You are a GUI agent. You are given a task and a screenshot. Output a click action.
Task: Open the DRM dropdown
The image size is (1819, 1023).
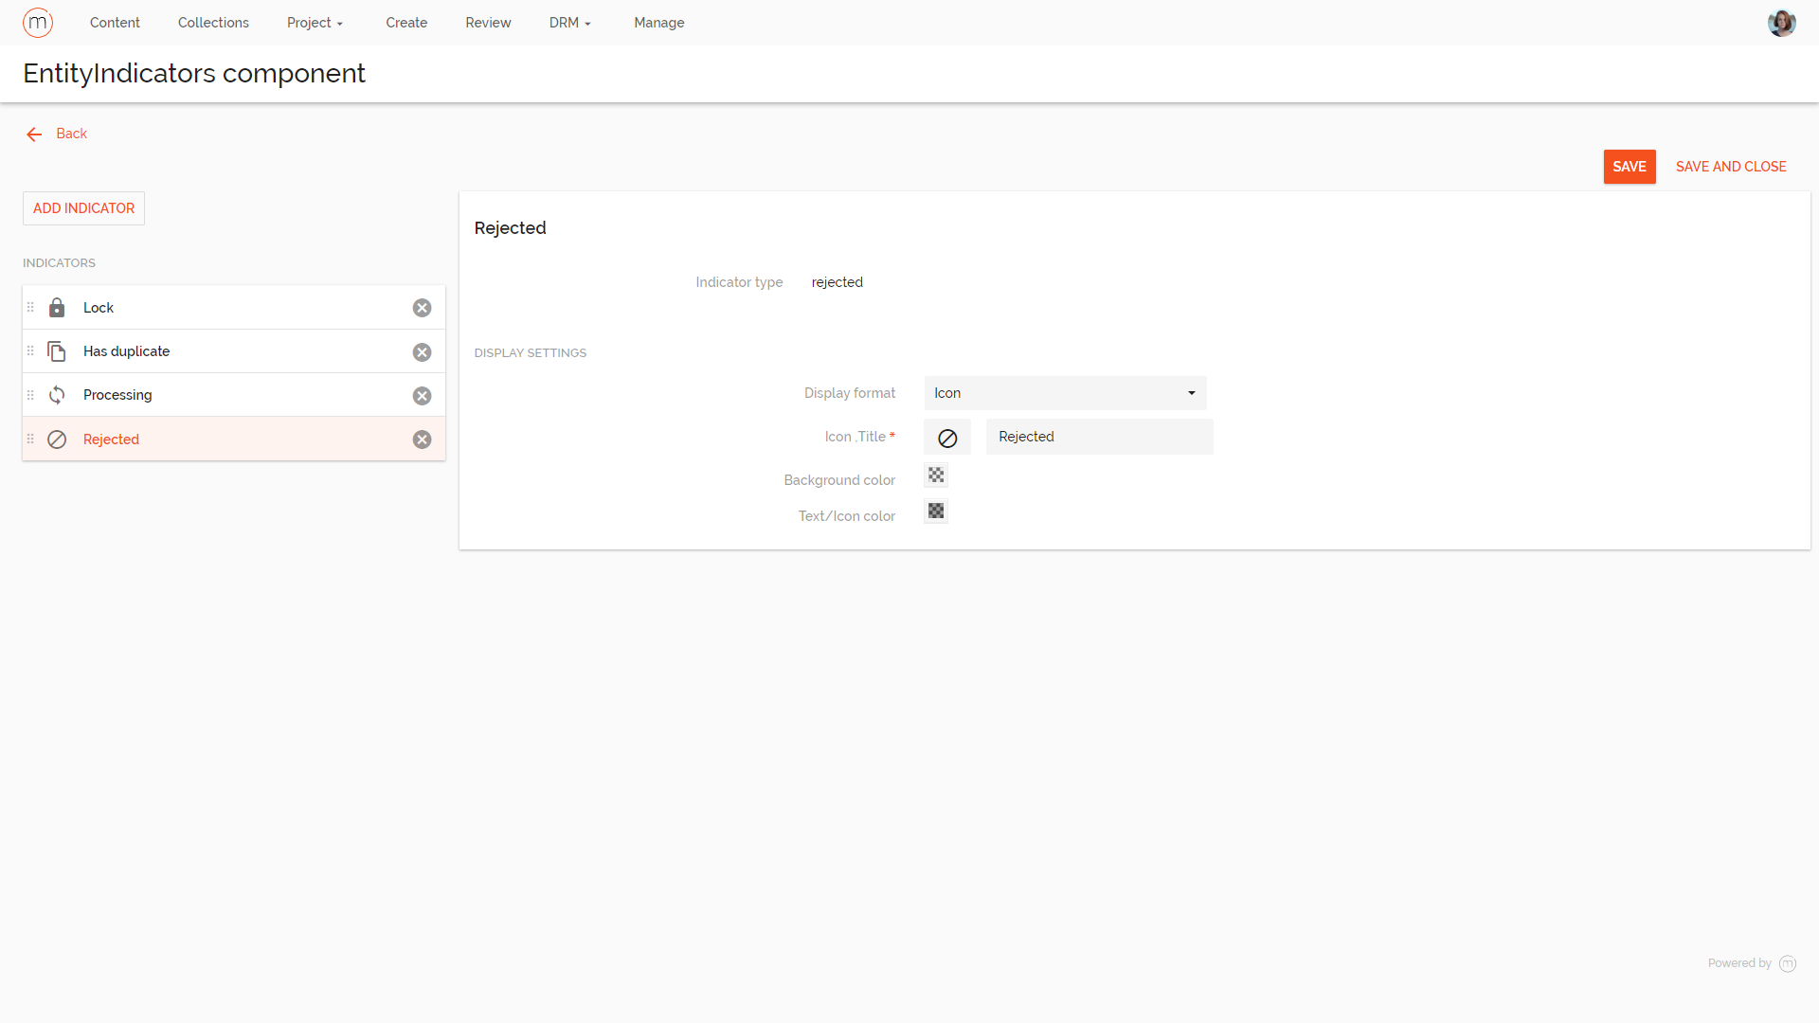coord(569,22)
